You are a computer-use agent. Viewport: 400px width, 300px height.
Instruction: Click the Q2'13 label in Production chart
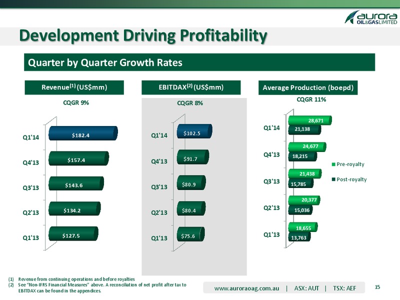[x=271, y=207]
